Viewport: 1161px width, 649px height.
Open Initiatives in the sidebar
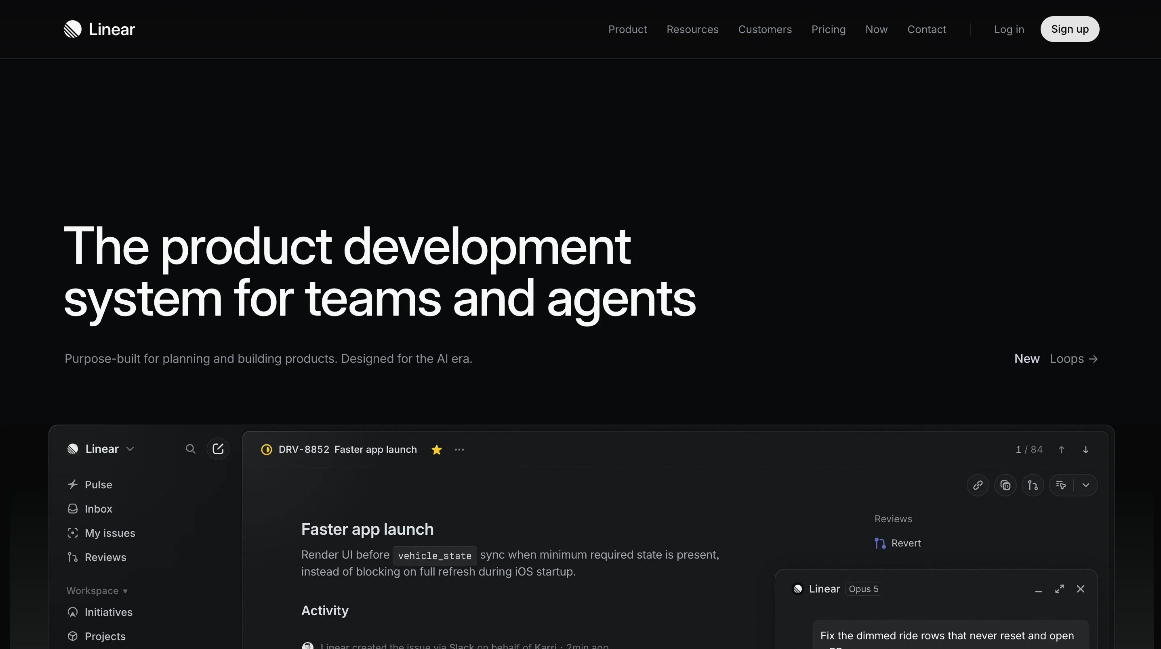pyautogui.click(x=109, y=613)
